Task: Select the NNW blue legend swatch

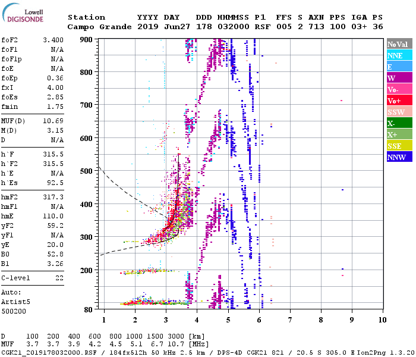Action: (399, 156)
